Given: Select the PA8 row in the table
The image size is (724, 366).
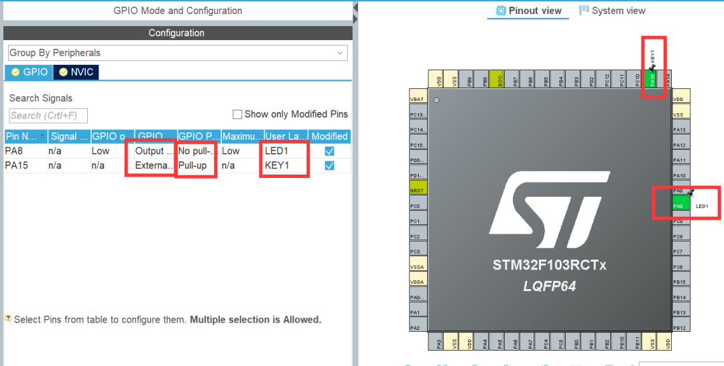Looking at the screenshot, I should 177,151.
